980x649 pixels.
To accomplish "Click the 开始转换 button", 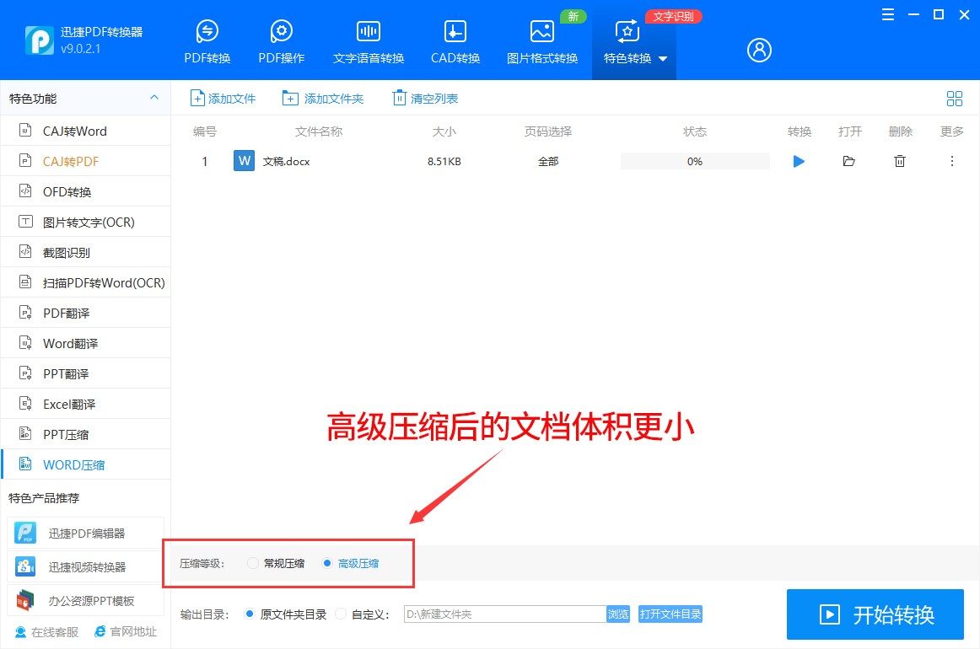I will 875,614.
